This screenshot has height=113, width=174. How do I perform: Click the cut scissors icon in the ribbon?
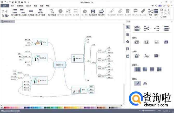[3, 11]
